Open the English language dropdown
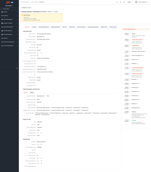The width and height of the screenshot is (151, 172). (x=130, y=2)
